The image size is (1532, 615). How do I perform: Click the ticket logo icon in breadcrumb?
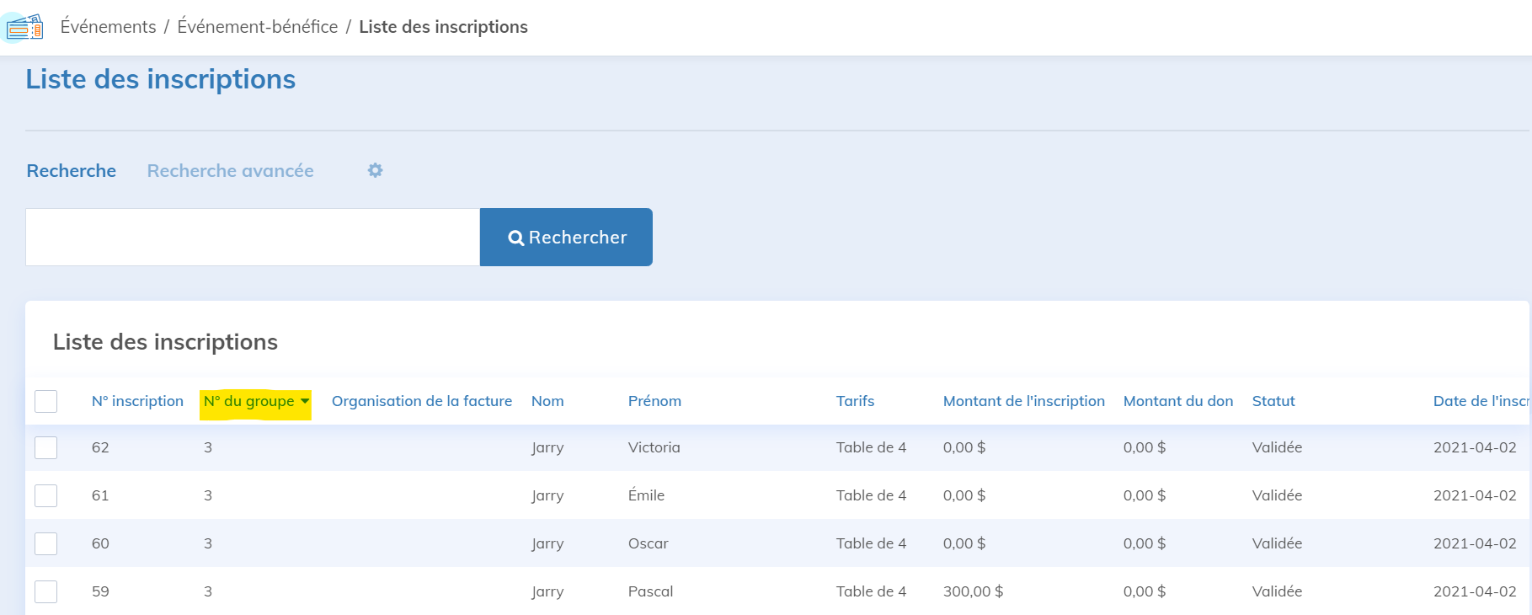pos(24,28)
